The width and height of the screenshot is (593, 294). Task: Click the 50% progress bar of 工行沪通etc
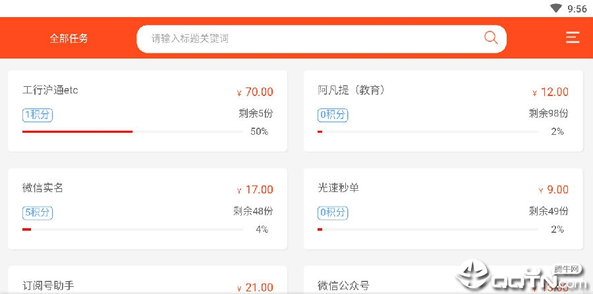(132, 132)
